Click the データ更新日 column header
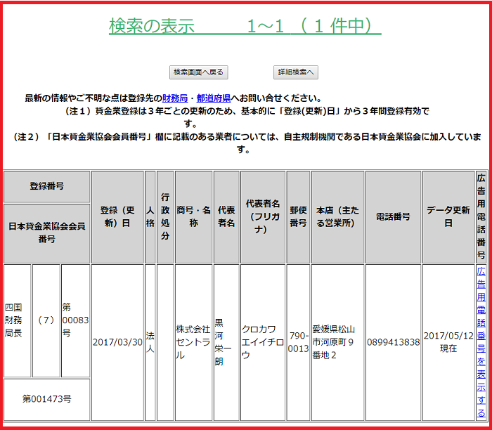The image size is (492, 430). [x=448, y=216]
